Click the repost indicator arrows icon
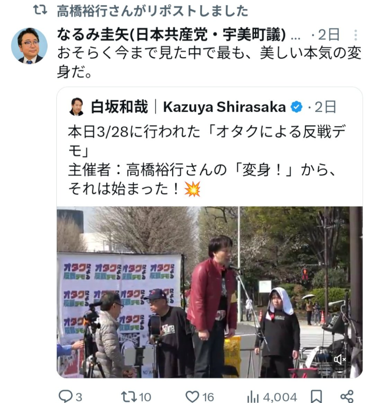 click(x=40, y=10)
